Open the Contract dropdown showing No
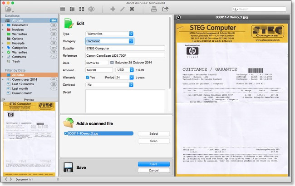295x186 pixels. click(x=109, y=85)
